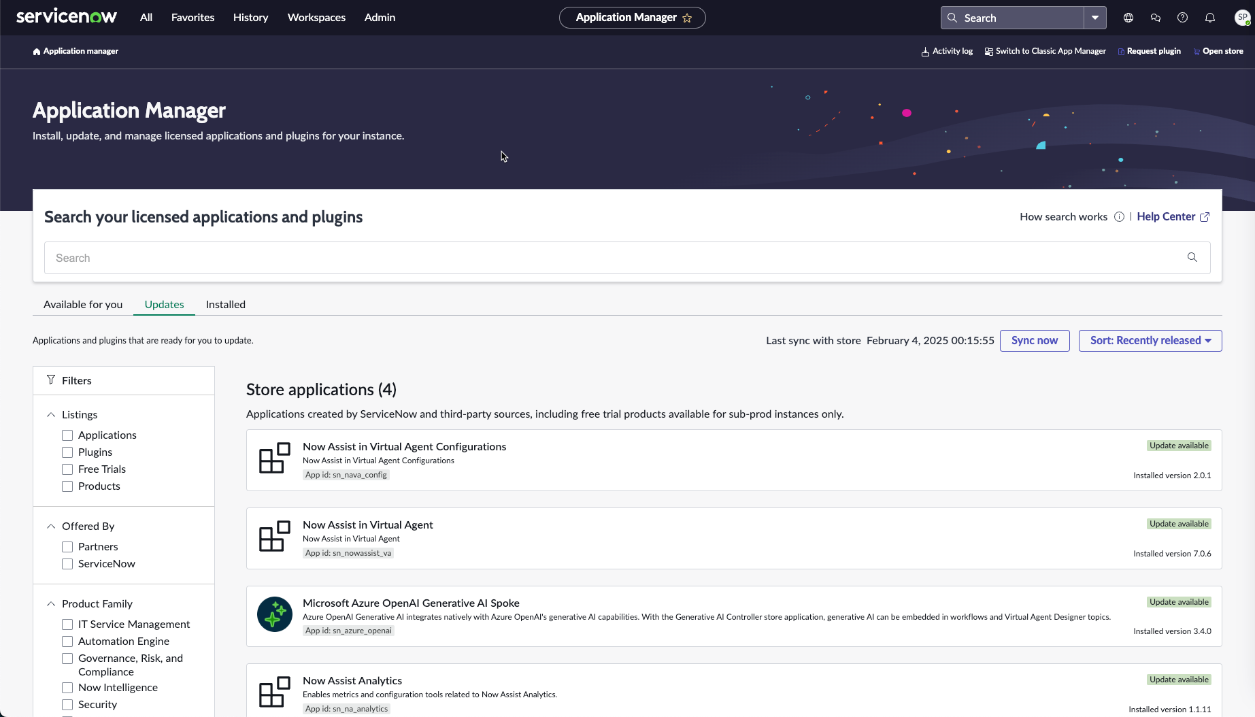Check Governance, Risk, and Compliance filter

(67, 658)
